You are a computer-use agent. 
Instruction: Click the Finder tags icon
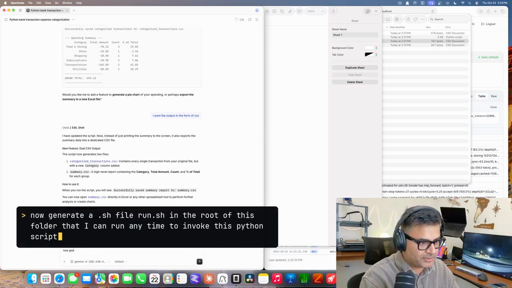[416, 19]
